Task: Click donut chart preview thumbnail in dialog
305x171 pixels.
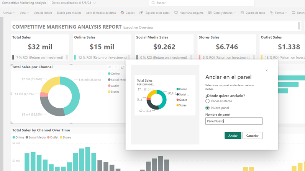Action: click(165, 95)
